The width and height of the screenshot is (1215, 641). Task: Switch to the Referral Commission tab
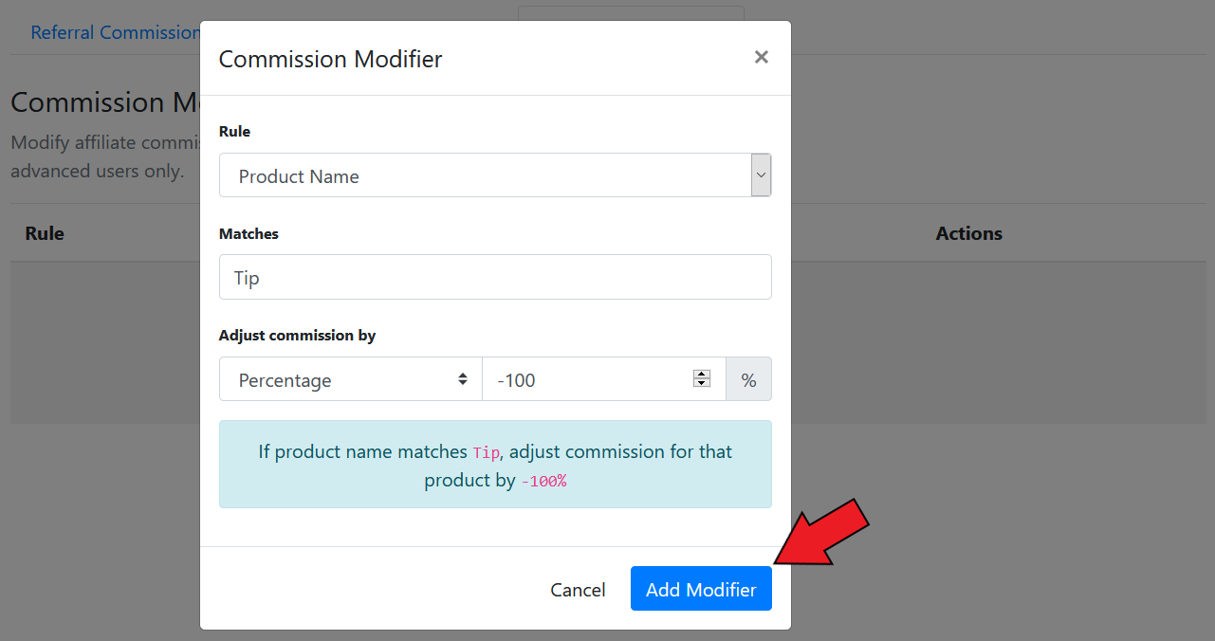point(115,32)
